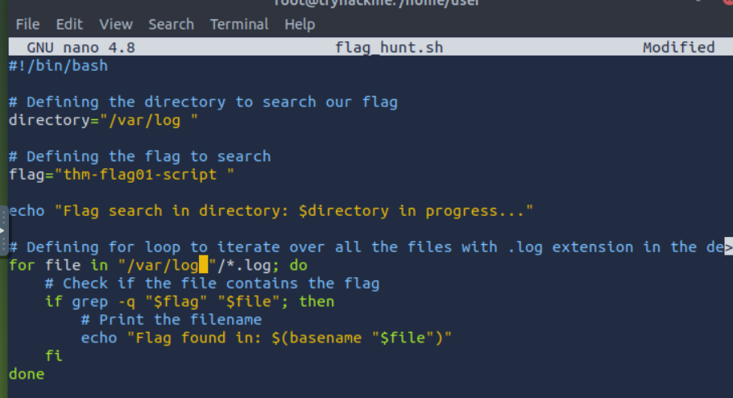Viewport: 733px width, 398px height.
Task: Click the GNU nano 4.8 version label
Action: click(x=81, y=48)
